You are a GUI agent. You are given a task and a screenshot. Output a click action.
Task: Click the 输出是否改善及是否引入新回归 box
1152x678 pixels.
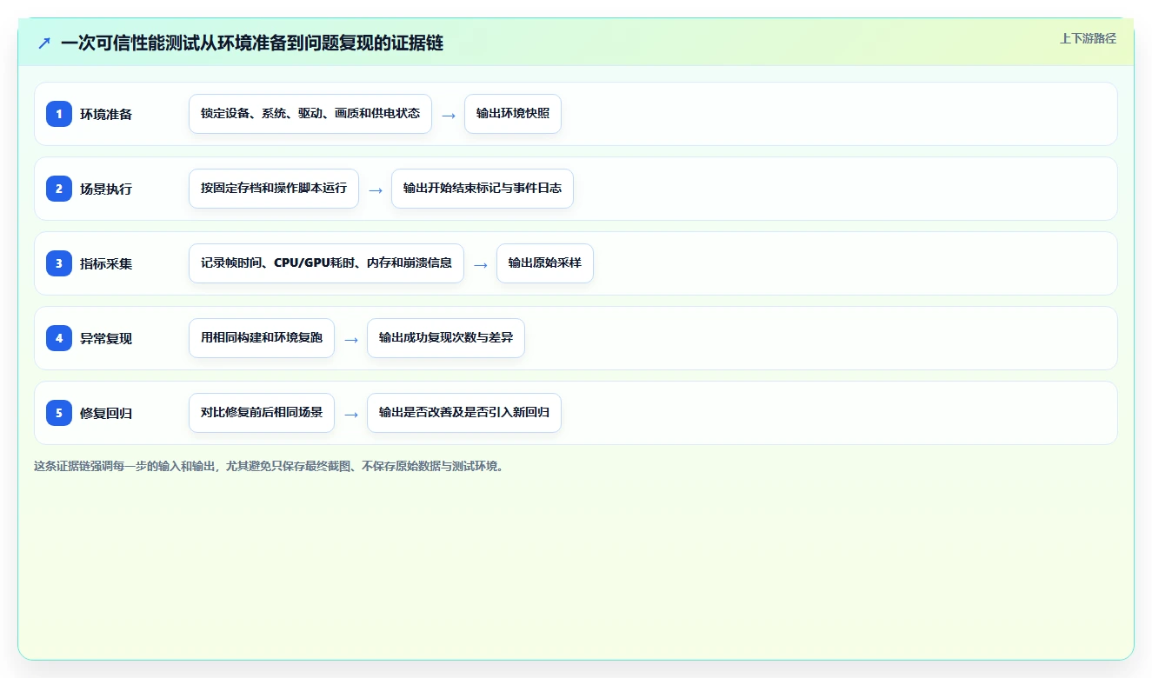464,413
